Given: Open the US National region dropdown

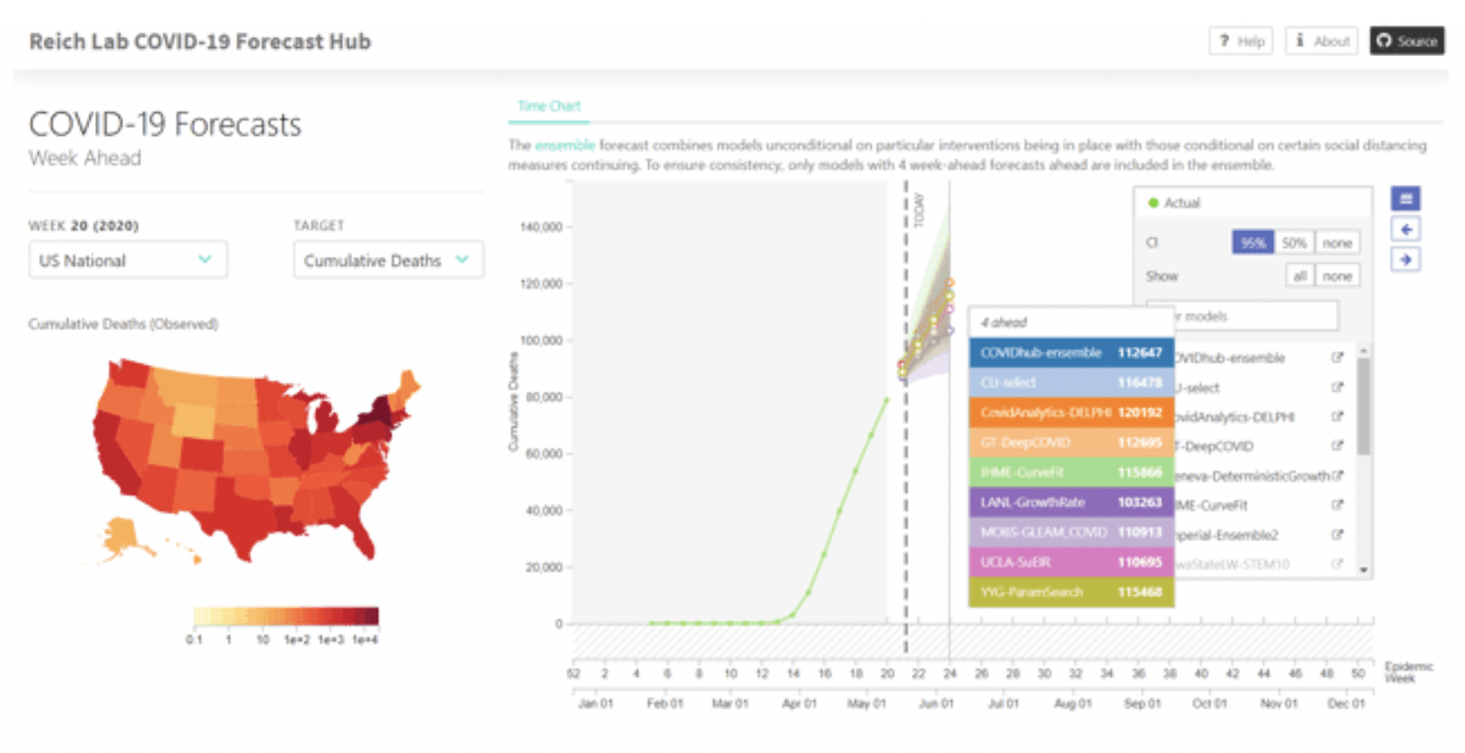Looking at the screenshot, I should (x=128, y=261).
